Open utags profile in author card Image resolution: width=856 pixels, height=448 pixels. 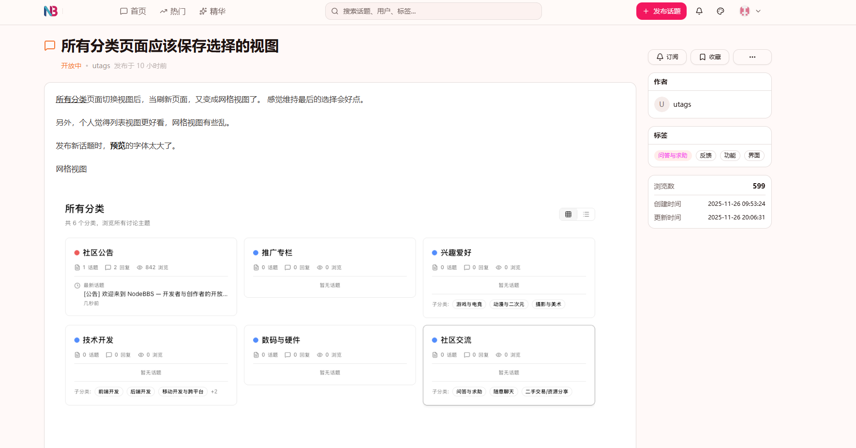682,104
